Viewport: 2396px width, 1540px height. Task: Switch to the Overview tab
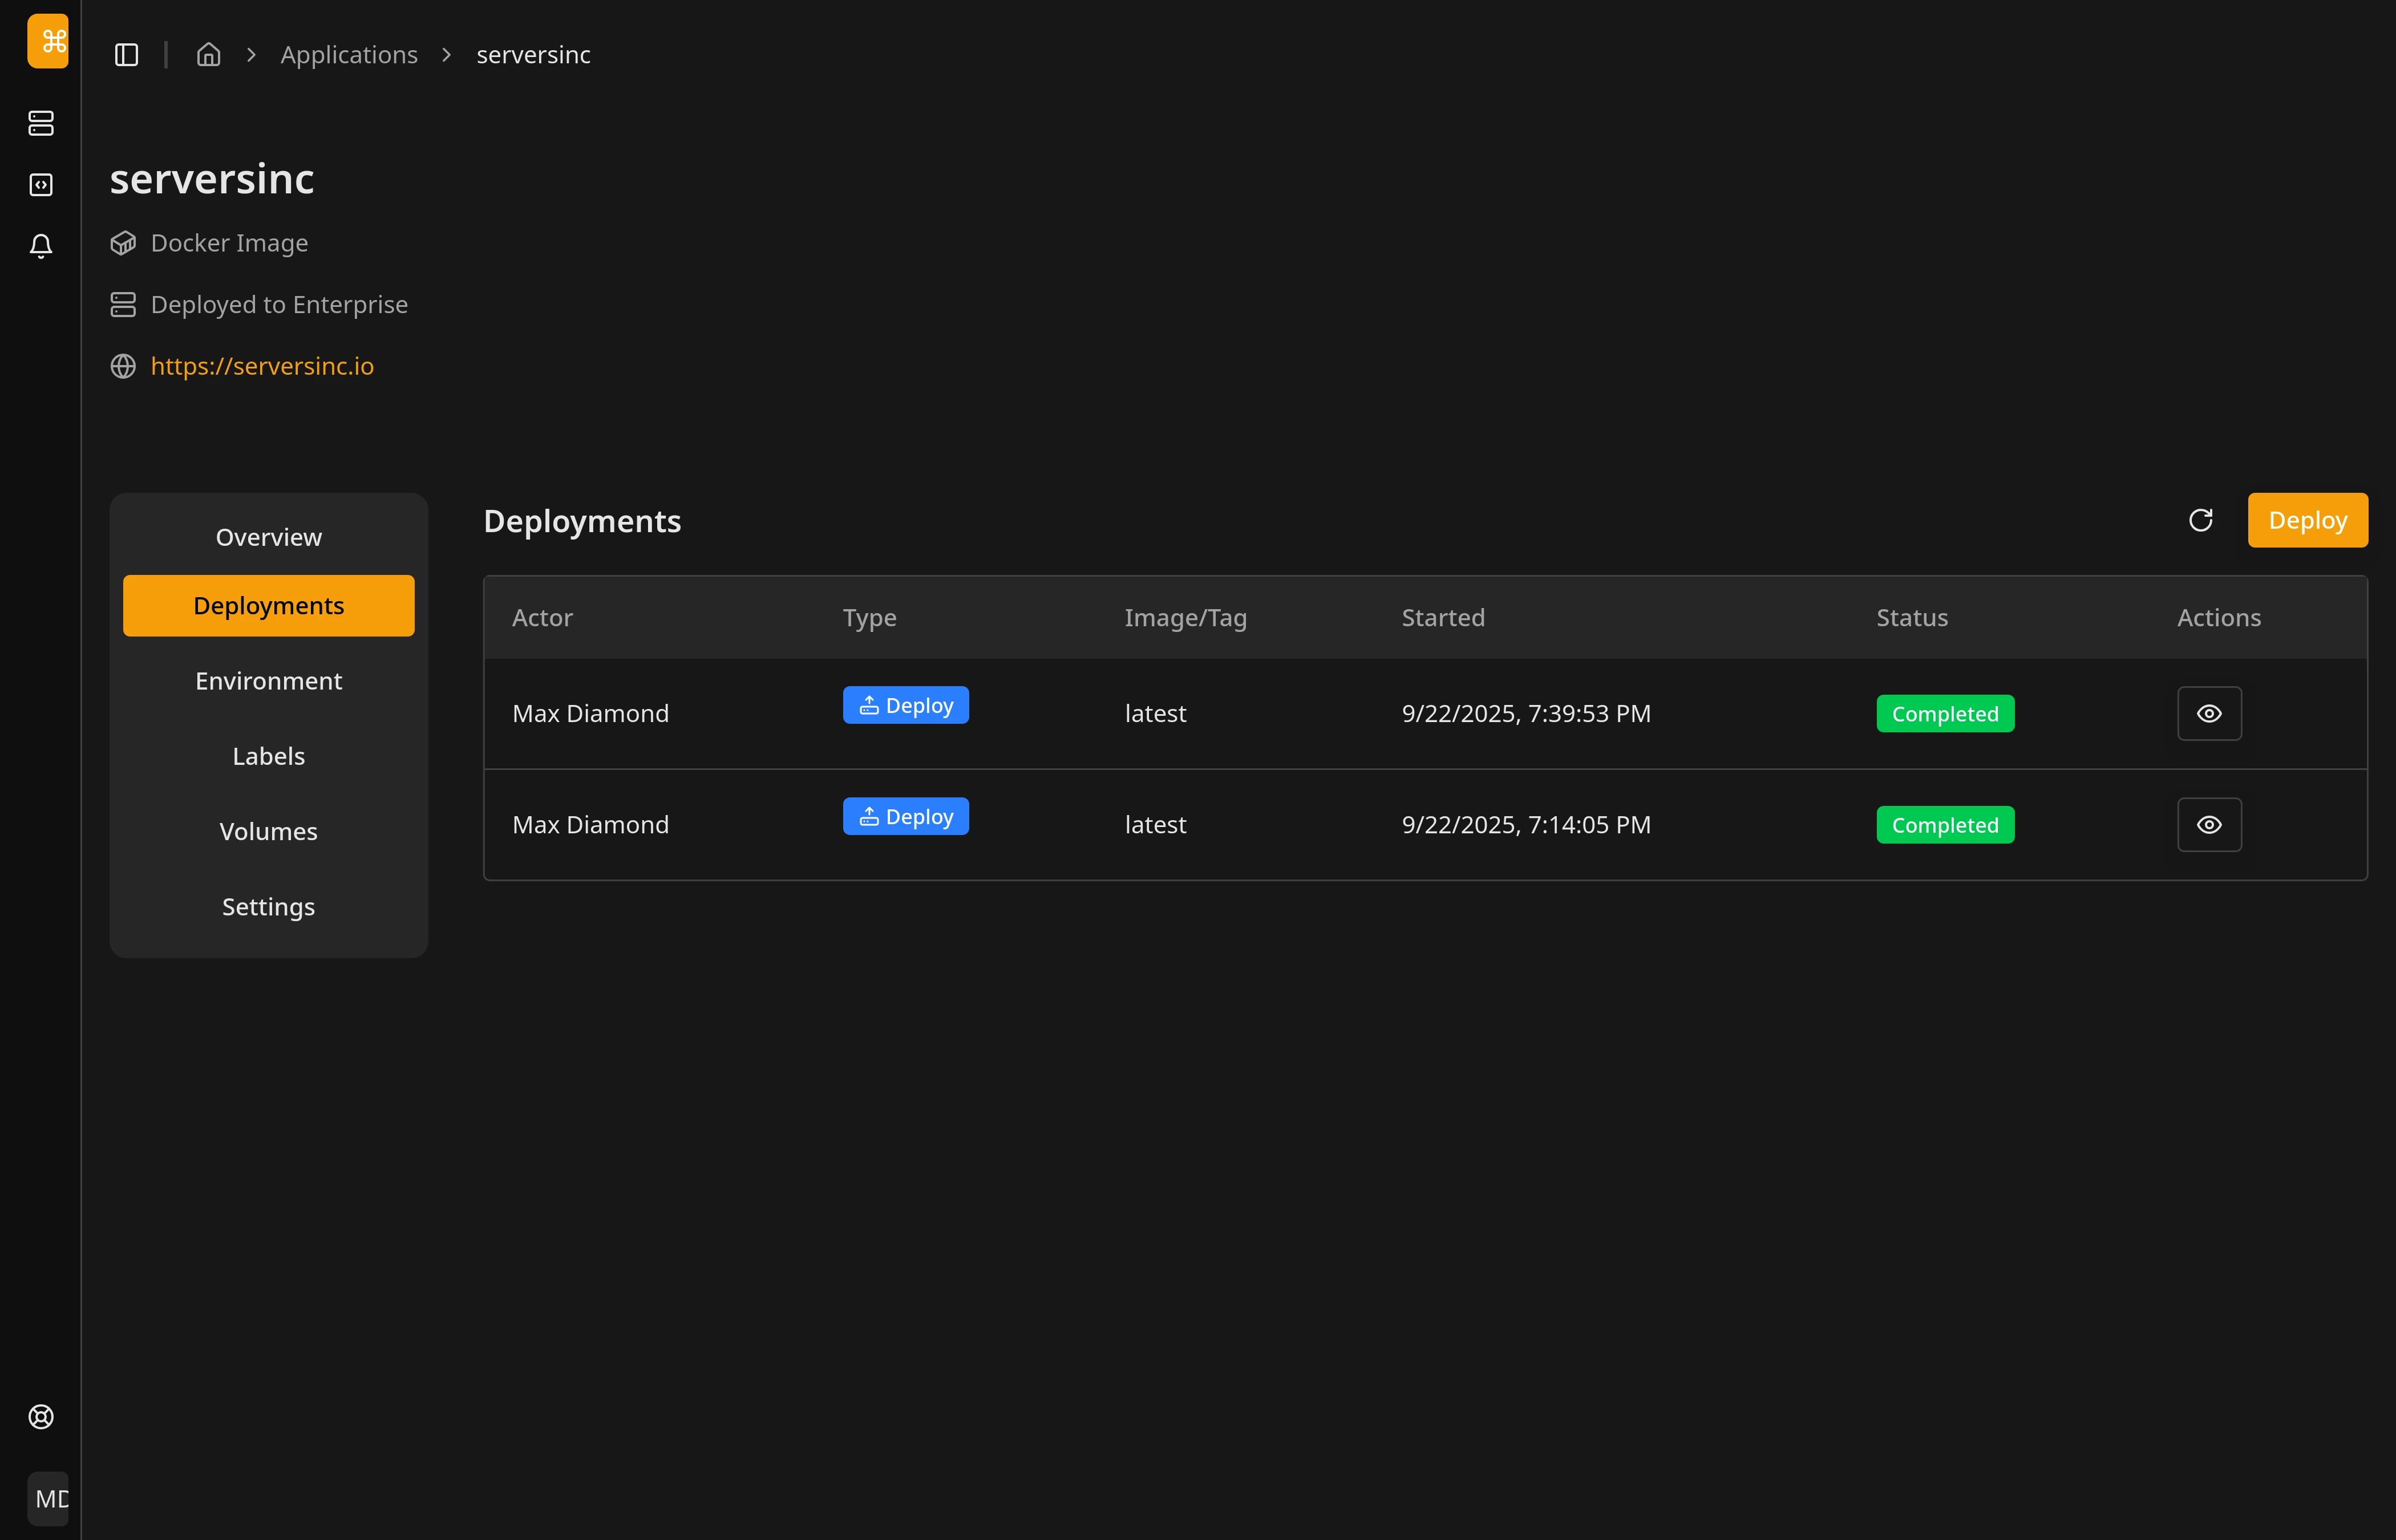click(268, 537)
